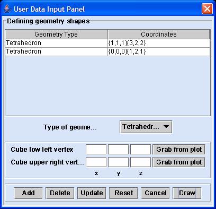Click the Delete button
This screenshot has height=209, width=216.
click(60, 193)
